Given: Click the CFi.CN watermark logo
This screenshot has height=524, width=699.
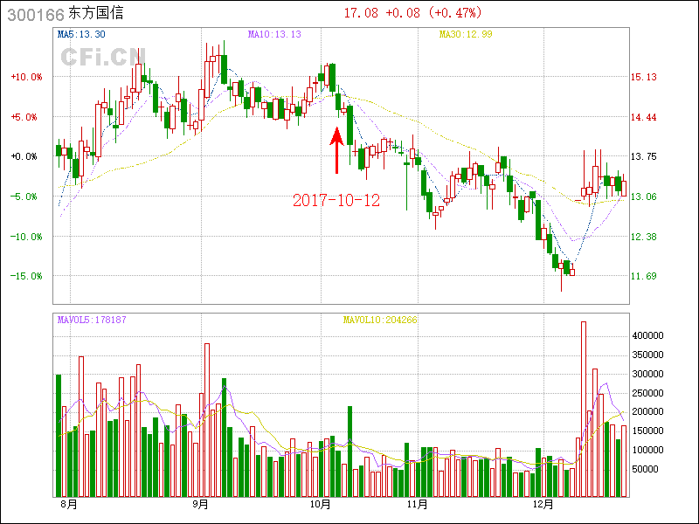Looking at the screenshot, I should click(x=102, y=57).
